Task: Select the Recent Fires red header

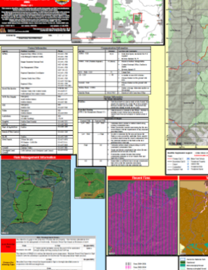Action: (143, 178)
